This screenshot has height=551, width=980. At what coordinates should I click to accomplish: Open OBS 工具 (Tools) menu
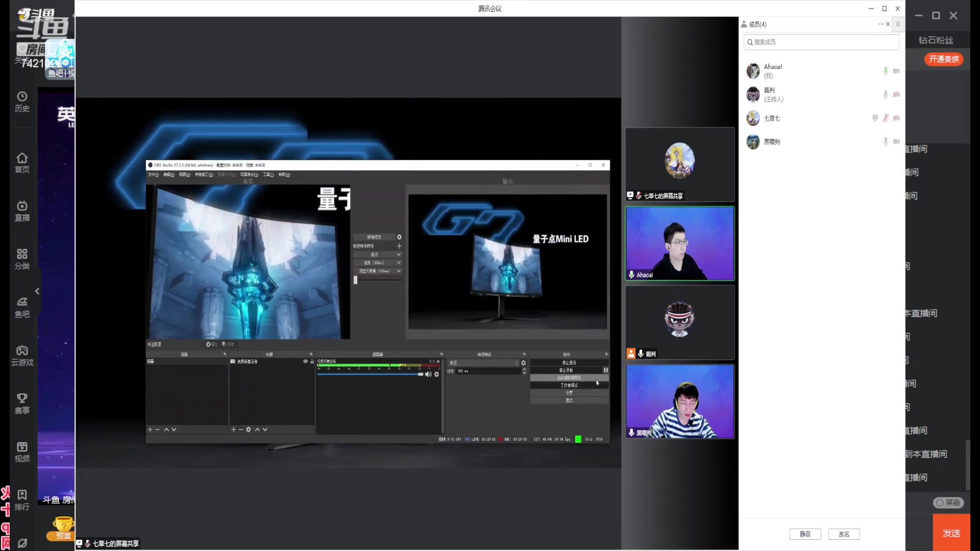(x=268, y=174)
